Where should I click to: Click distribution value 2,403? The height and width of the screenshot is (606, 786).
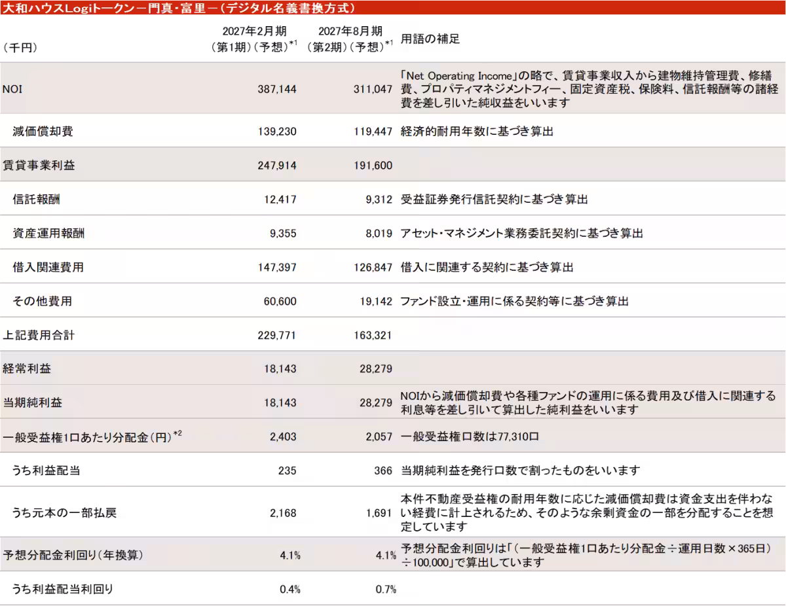pyautogui.click(x=283, y=437)
